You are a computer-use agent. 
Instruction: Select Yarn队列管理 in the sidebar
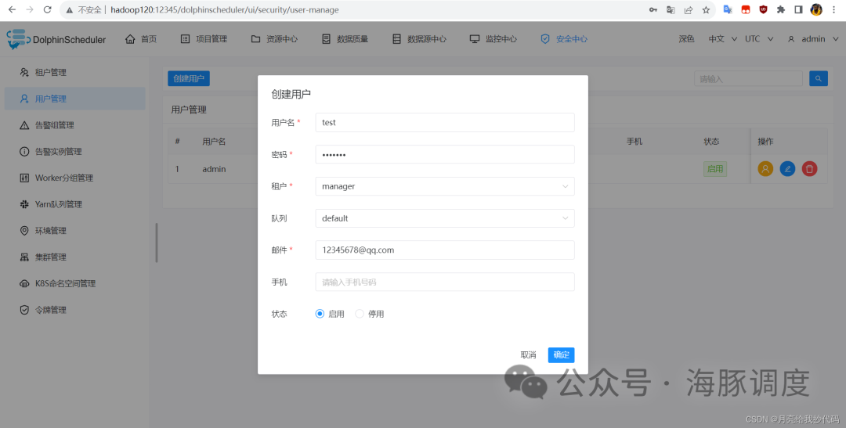[75, 204]
